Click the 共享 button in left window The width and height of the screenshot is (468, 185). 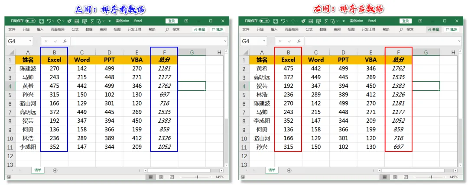(x=200, y=29)
